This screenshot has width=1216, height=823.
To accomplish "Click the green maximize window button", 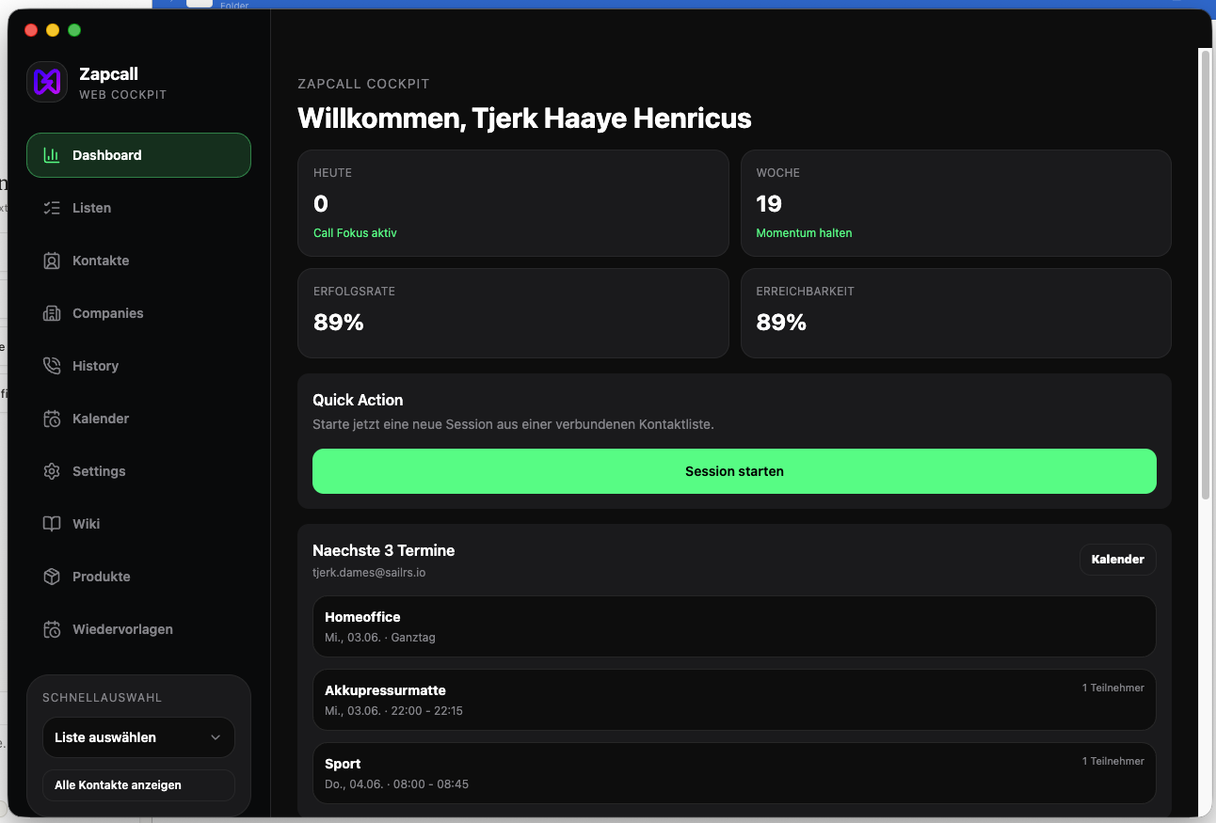I will 74,30.
